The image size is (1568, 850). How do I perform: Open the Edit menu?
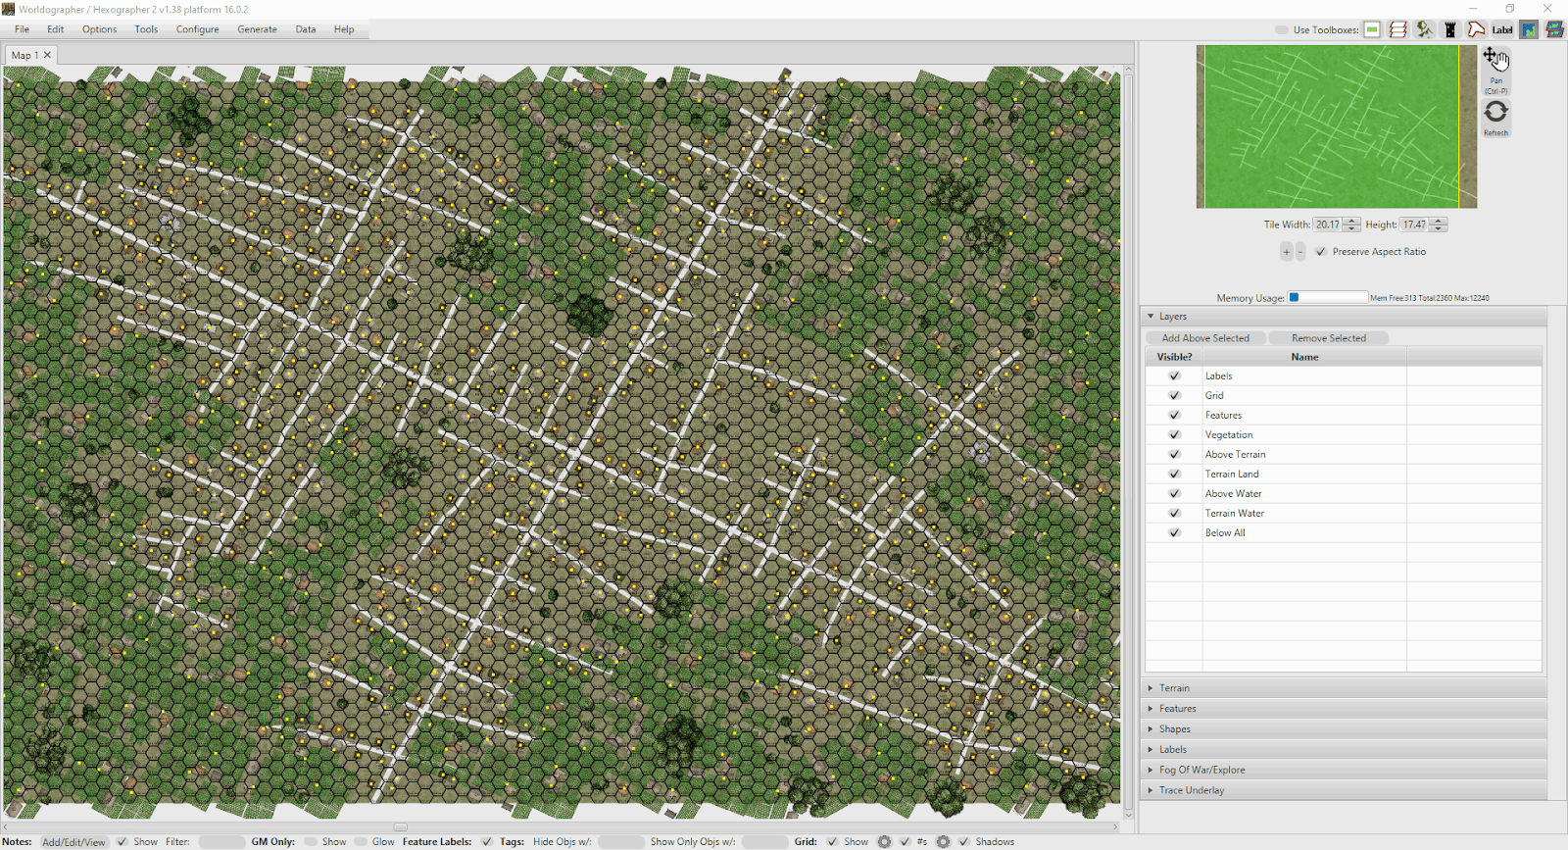click(x=55, y=29)
